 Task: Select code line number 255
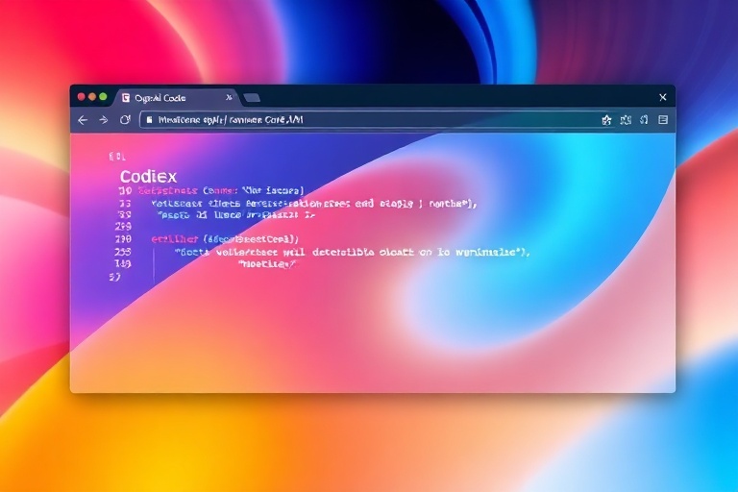coord(123,252)
